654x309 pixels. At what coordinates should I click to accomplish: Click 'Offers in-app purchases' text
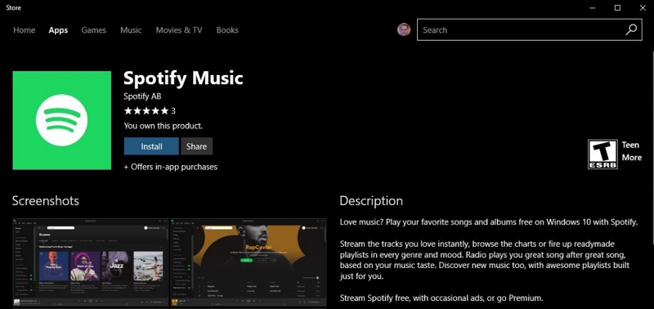pos(171,167)
